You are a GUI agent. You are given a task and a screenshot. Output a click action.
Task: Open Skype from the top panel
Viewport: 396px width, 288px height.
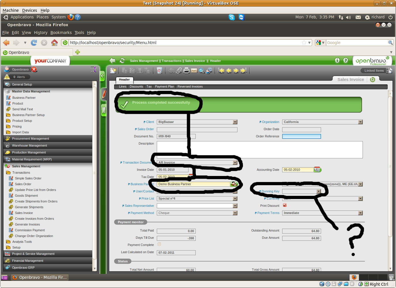(x=232, y=17)
